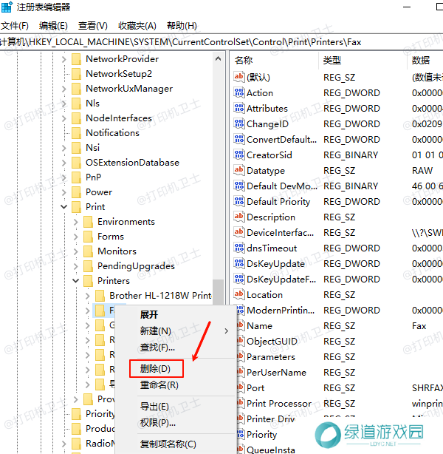This screenshot has height=454, width=443.
Task: Click the Default Priority value icon
Action: point(239,201)
